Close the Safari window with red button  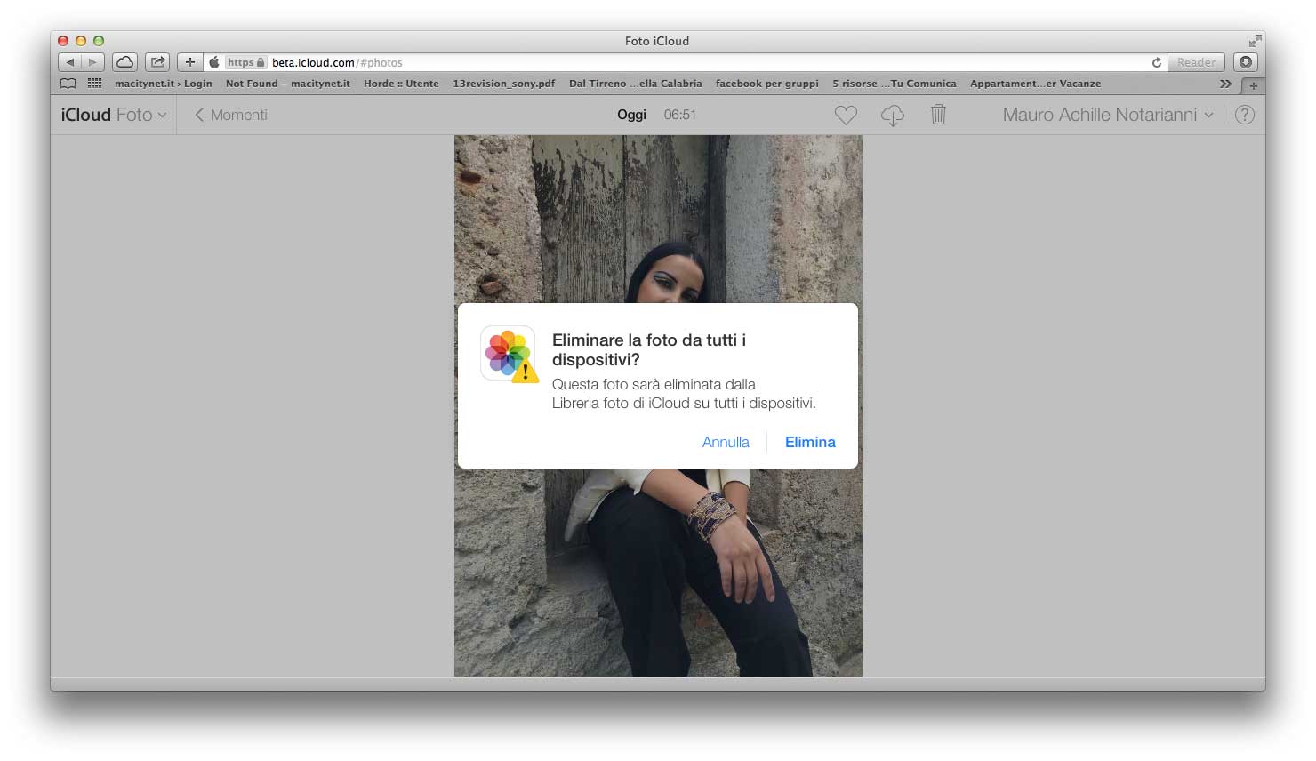63,41
